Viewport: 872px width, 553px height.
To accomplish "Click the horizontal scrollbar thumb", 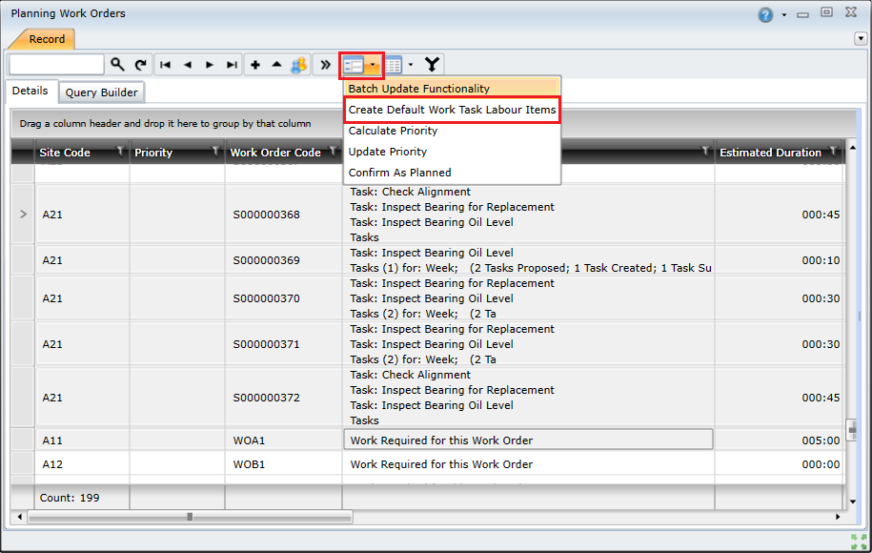I will click(x=190, y=517).
